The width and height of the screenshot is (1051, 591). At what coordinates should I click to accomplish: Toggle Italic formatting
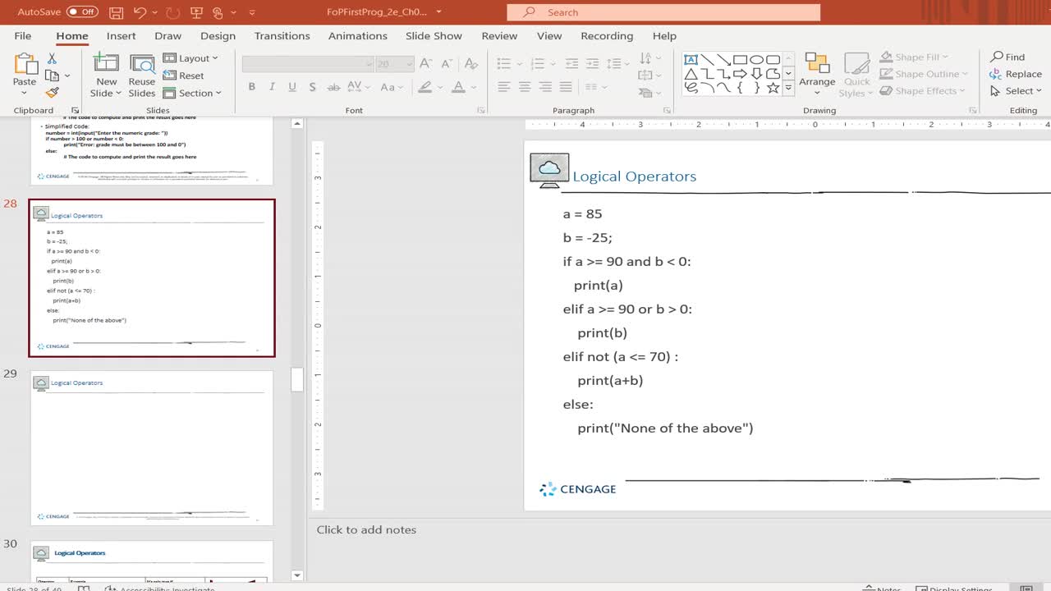(272, 87)
